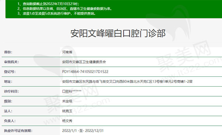
Task: Click the 省份 label
Action: click(x=8, y=52)
